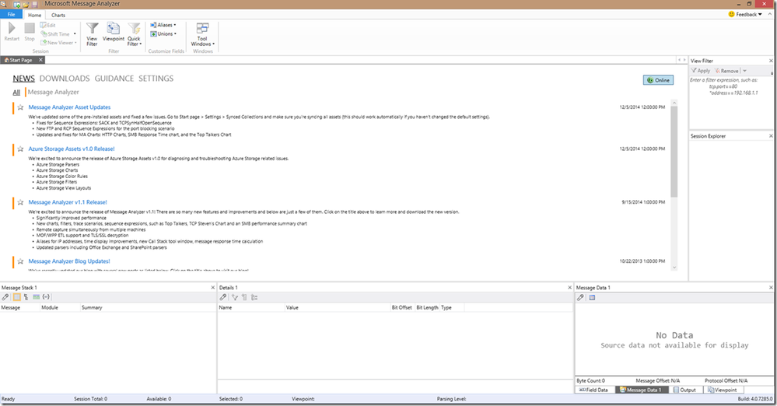
Task: Open the GUIDANCE section
Action: click(114, 79)
